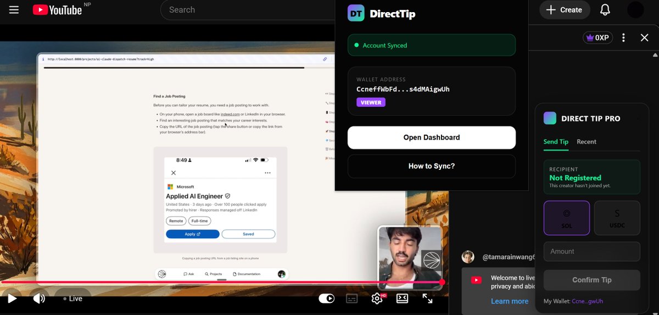Mute the video volume
This screenshot has width=659, height=315.
coord(39,299)
